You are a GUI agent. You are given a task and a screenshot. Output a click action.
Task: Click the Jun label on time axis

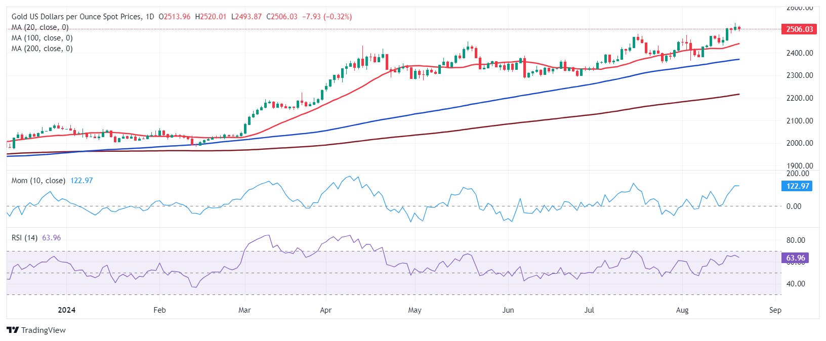point(508,310)
